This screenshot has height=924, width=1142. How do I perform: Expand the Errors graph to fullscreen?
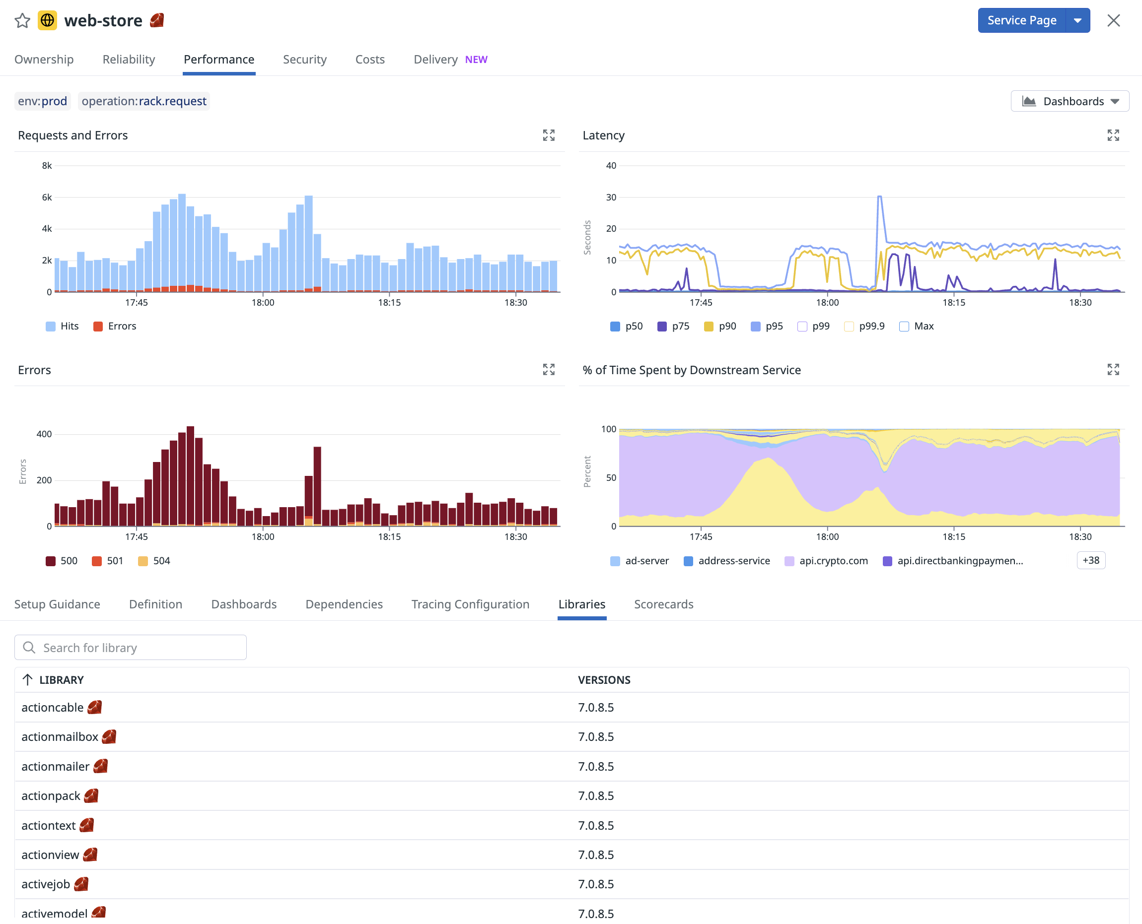[x=549, y=369]
